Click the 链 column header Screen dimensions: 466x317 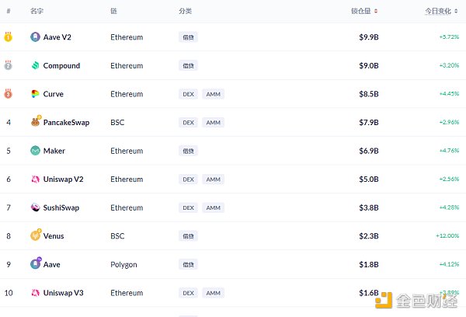(x=114, y=11)
